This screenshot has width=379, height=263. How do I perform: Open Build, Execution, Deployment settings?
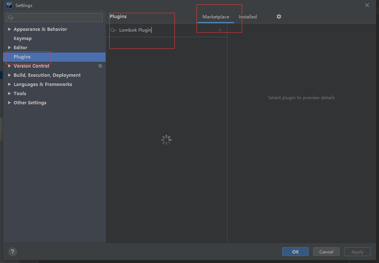47,75
